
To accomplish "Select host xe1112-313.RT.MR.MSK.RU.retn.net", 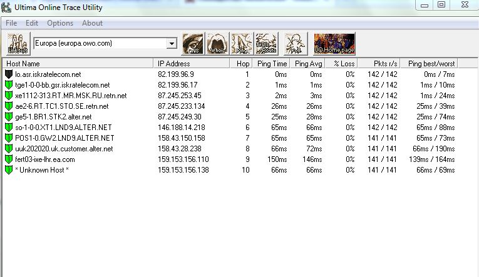I will 71,96.
